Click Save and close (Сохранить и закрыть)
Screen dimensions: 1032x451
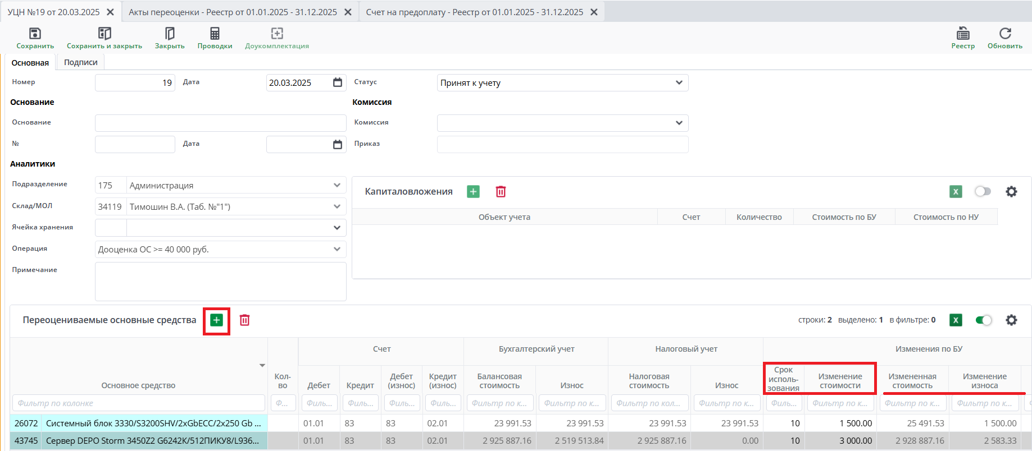pyautogui.click(x=104, y=34)
